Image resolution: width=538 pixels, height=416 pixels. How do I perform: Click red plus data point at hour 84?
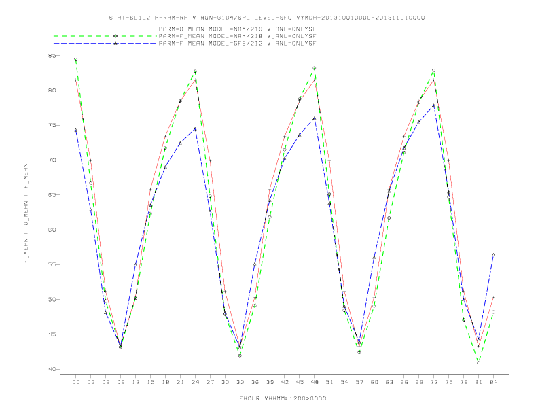(493, 297)
